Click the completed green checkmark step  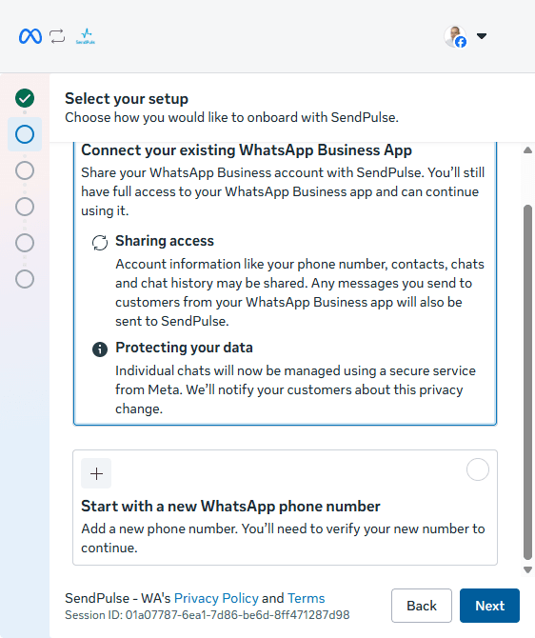25,98
